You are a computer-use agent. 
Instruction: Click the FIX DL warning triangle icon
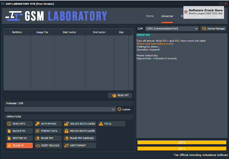point(101,124)
